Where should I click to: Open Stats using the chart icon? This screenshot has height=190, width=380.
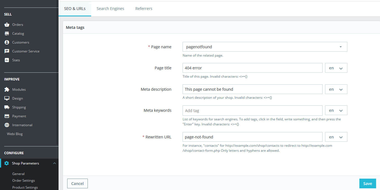(x=7, y=60)
